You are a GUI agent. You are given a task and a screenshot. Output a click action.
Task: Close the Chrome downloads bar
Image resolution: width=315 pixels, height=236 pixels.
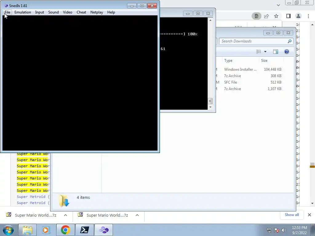tap(309, 215)
